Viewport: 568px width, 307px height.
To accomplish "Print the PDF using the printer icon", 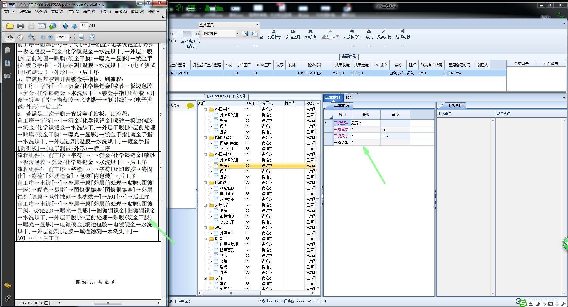I will (x=20, y=26).
